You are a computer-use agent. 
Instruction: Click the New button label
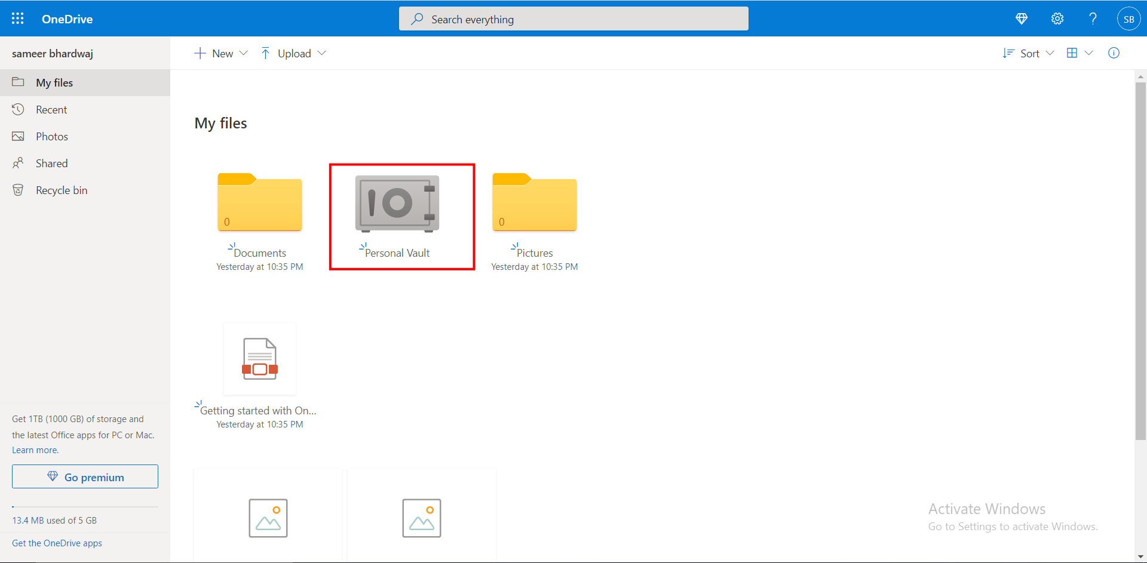(x=223, y=53)
